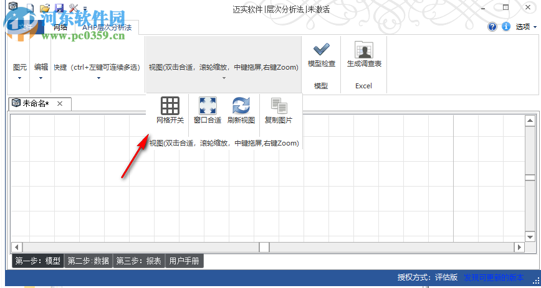Open the info icon beside 选项

(506, 27)
